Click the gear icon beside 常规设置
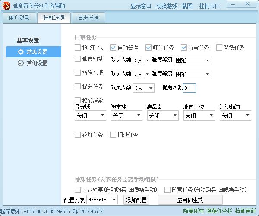This screenshot has height=216, width=259. click(21, 52)
